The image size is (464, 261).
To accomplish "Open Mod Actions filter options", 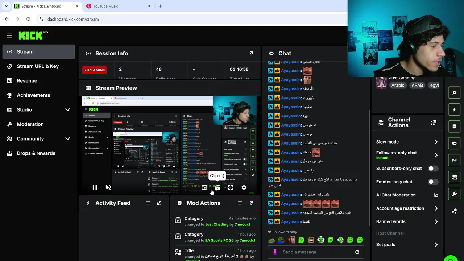I will pos(240,203).
